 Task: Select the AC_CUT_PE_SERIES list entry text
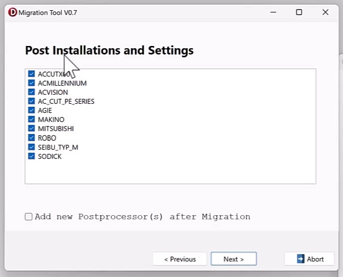pos(66,102)
